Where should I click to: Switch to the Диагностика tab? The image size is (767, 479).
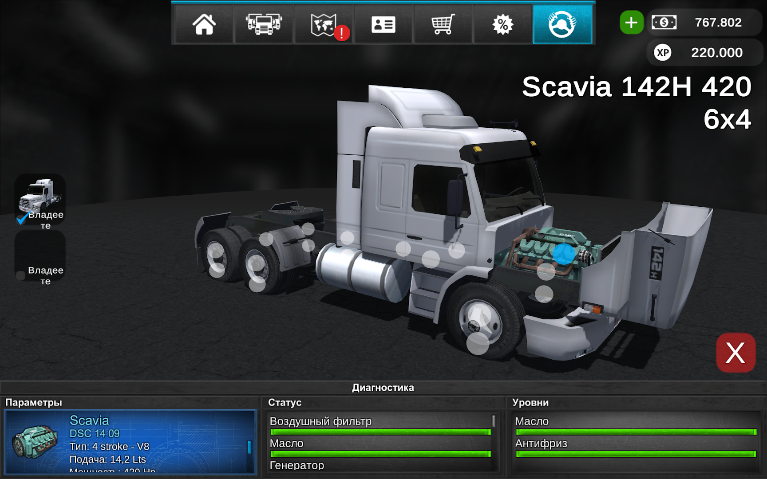[383, 387]
